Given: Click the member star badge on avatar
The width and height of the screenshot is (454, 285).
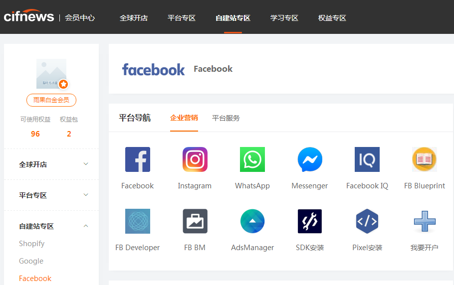Looking at the screenshot, I should pos(64,84).
